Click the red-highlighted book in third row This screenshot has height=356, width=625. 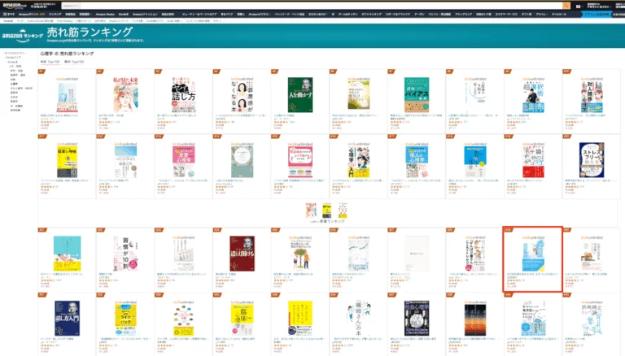click(x=533, y=258)
